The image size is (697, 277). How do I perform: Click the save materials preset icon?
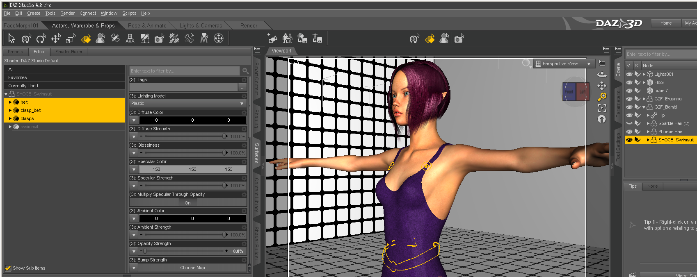[302, 39]
